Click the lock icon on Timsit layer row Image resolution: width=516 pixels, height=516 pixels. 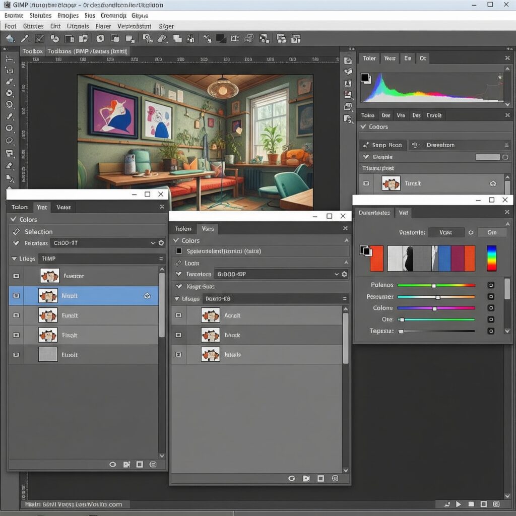point(493,183)
